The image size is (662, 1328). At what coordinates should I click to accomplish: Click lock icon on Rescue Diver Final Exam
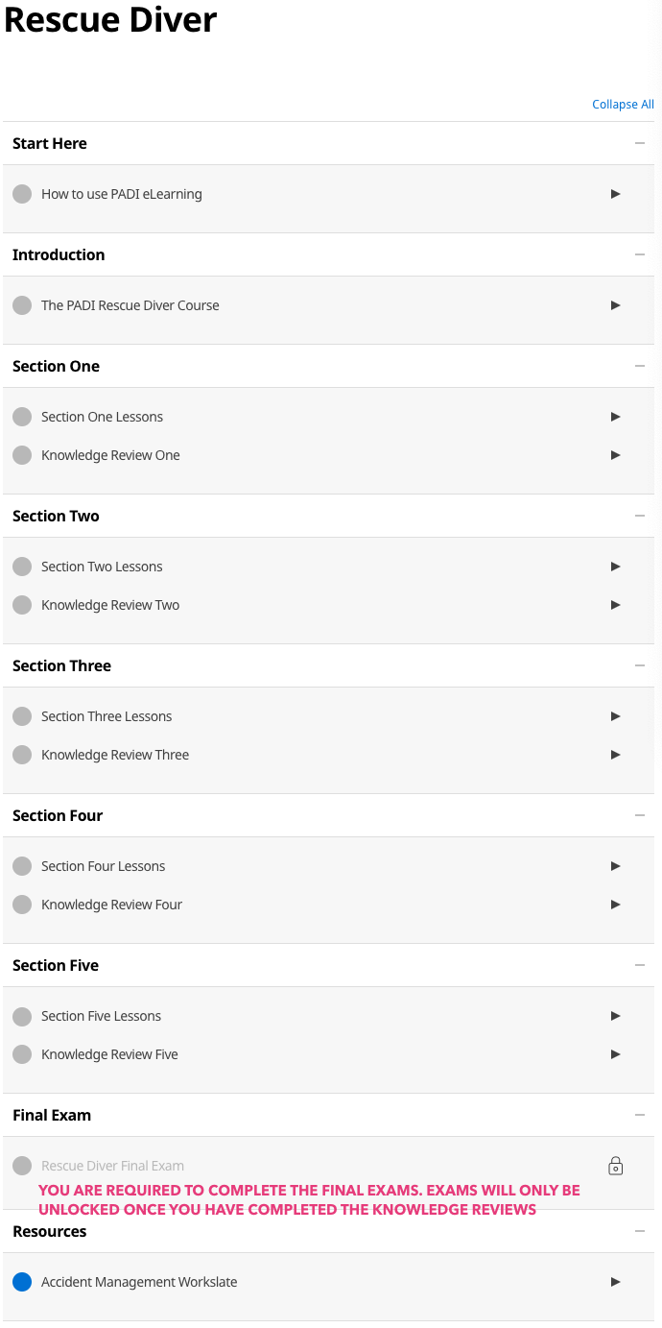616,1166
